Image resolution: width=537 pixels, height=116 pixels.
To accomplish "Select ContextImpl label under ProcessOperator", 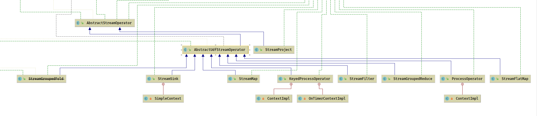I will pyautogui.click(x=467, y=99).
